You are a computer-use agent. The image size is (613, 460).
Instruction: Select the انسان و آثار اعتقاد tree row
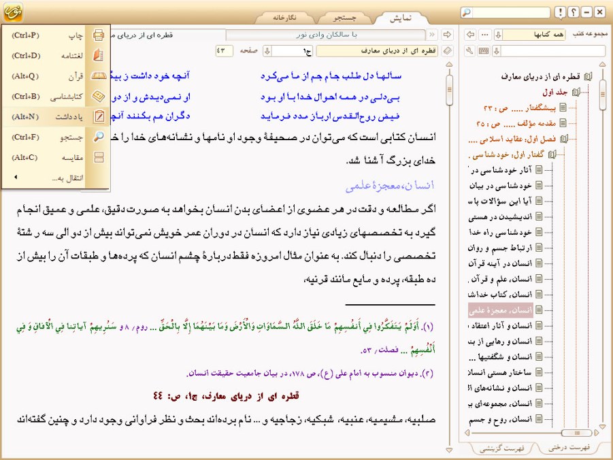(501, 325)
